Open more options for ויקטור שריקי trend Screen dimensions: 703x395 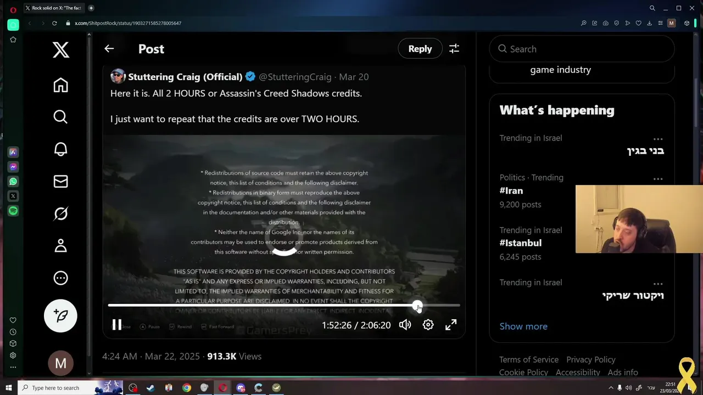(x=658, y=284)
